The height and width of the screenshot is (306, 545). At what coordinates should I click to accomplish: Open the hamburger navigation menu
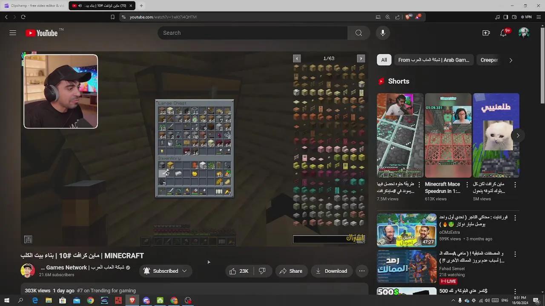13,33
